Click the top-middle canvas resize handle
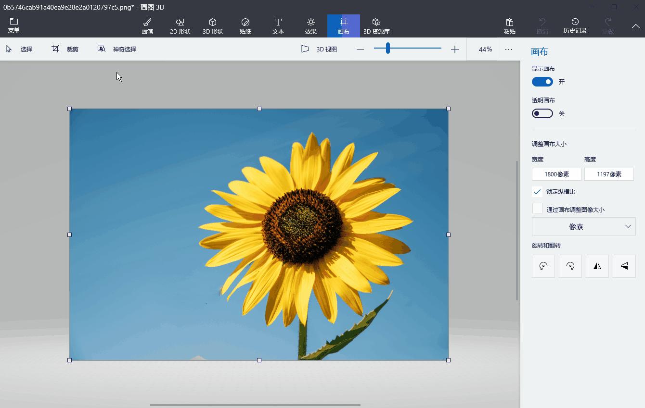This screenshot has height=408, width=645. click(259, 109)
